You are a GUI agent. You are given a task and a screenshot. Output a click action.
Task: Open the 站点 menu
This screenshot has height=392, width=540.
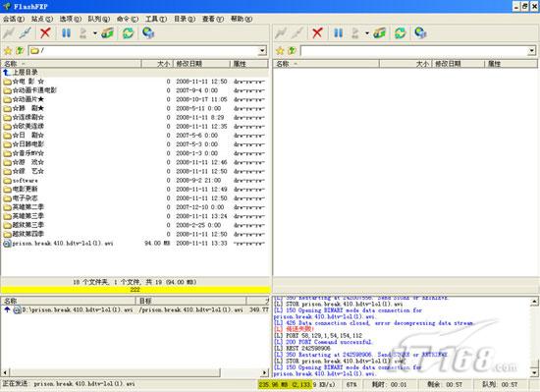[x=42, y=19]
